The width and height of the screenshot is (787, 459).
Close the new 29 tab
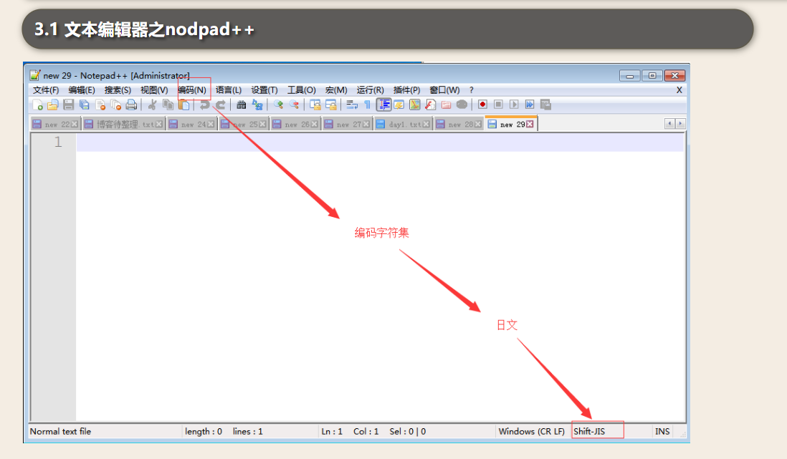tap(530, 125)
